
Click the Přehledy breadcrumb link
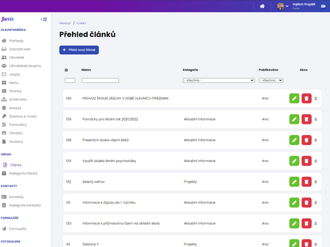(65, 23)
